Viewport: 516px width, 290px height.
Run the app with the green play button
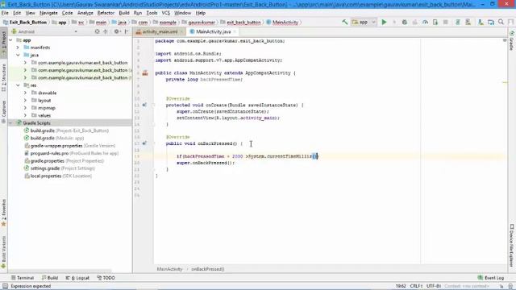[x=384, y=23]
